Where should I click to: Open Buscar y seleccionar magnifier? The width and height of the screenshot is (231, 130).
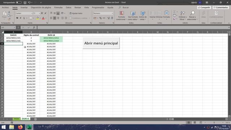192,16
